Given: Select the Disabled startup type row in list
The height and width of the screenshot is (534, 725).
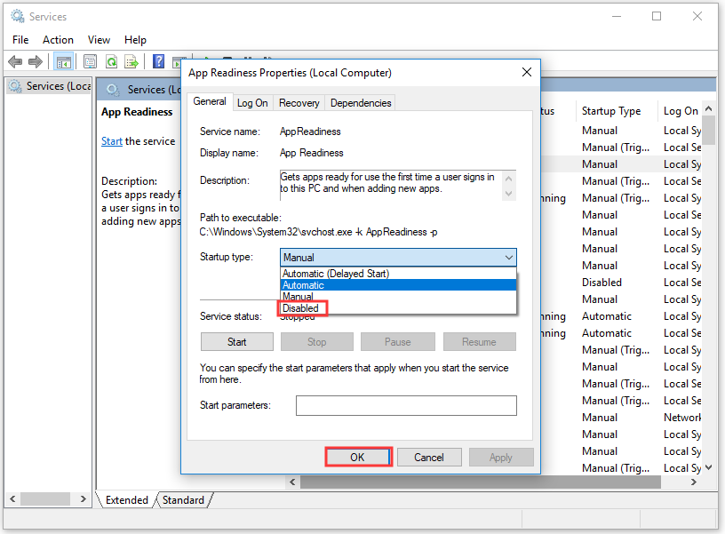Looking at the screenshot, I should coord(602,282).
